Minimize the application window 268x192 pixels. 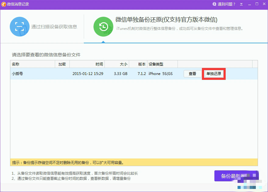tap(249, 4)
